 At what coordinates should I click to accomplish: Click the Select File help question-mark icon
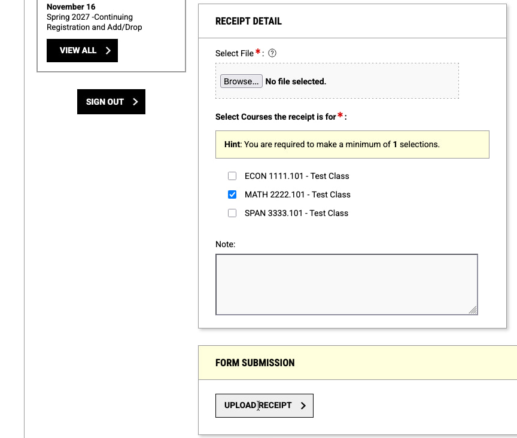coord(272,53)
